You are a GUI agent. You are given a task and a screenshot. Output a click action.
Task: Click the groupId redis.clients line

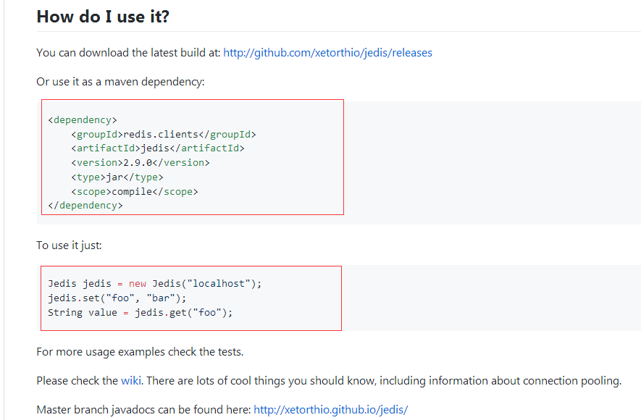click(164, 134)
